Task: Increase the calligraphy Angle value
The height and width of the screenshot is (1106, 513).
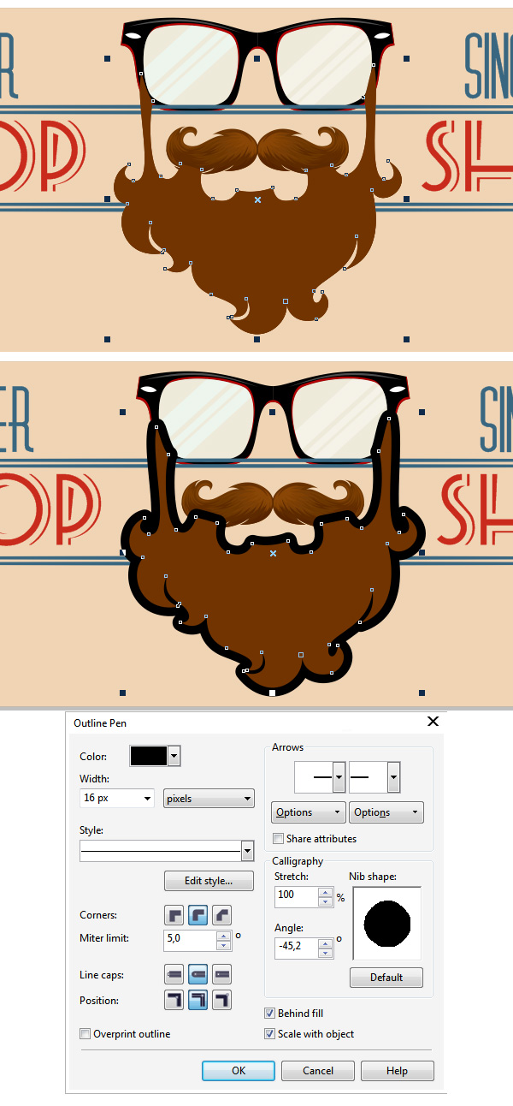Action: [325, 943]
